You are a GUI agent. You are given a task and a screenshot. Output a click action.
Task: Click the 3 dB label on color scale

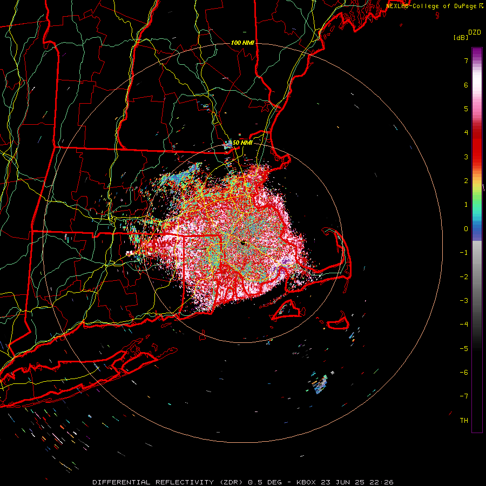pos(466,157)
